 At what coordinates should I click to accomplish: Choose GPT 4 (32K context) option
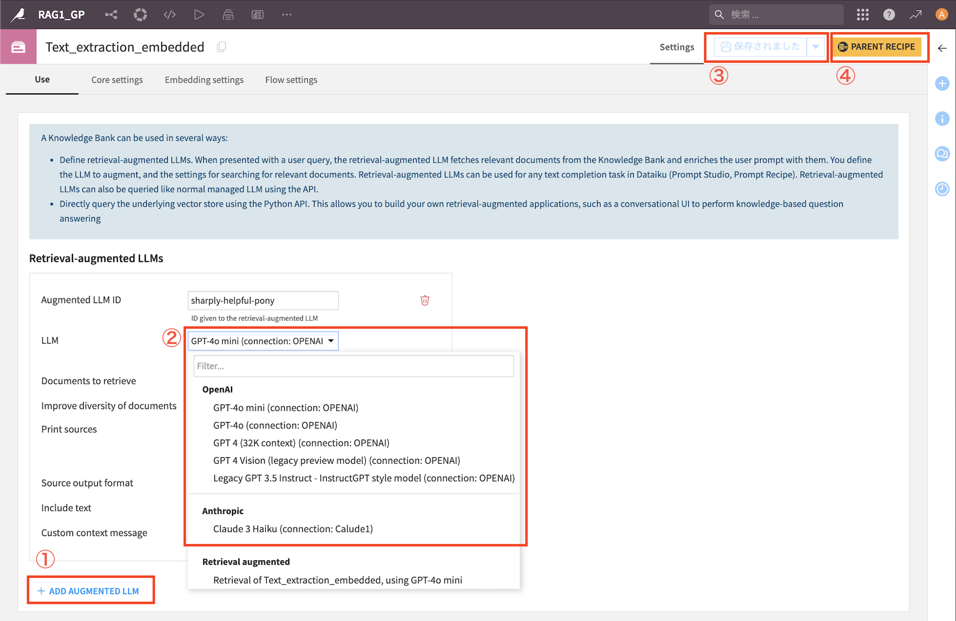(301, 443)
